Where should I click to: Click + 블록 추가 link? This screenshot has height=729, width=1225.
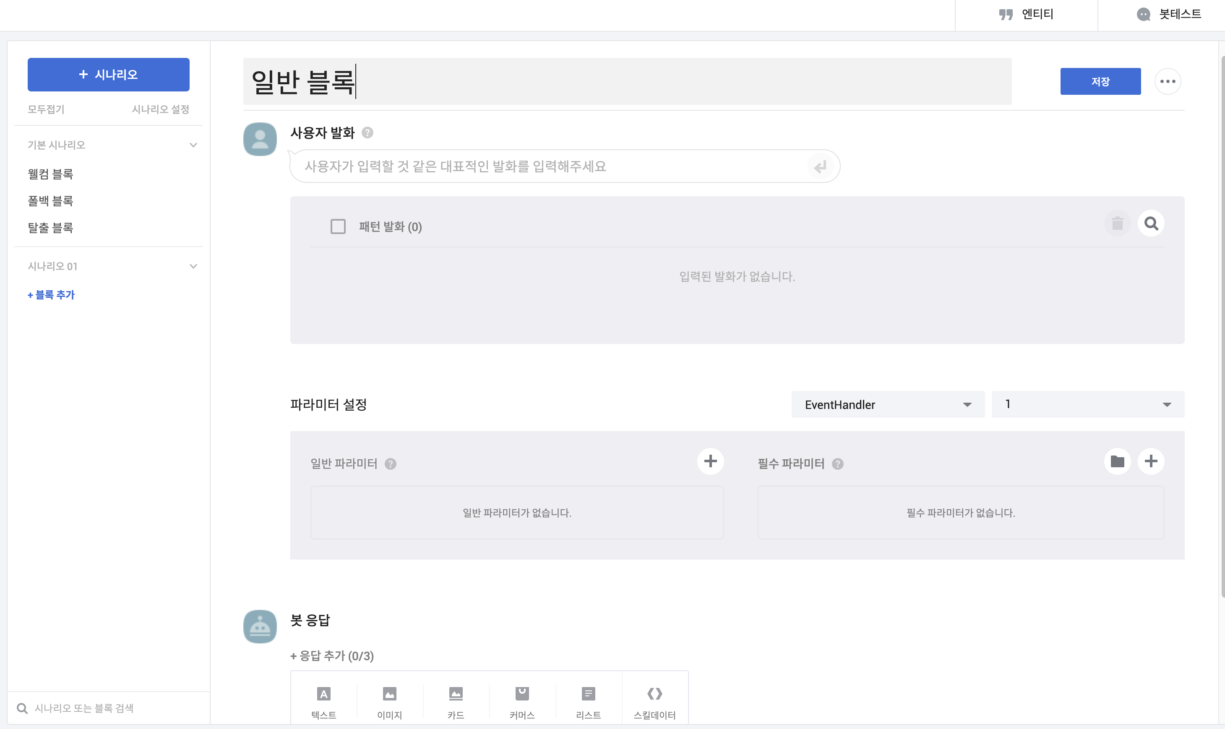[x=51, y=295]
